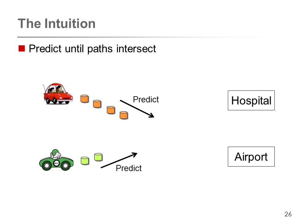Select the downward Predict arrow
294x220 pixels.
[137, 109]
